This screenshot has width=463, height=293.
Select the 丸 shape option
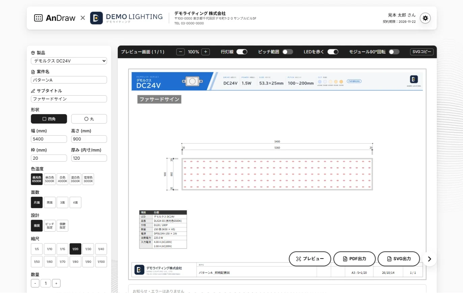[x=89, y=119]
